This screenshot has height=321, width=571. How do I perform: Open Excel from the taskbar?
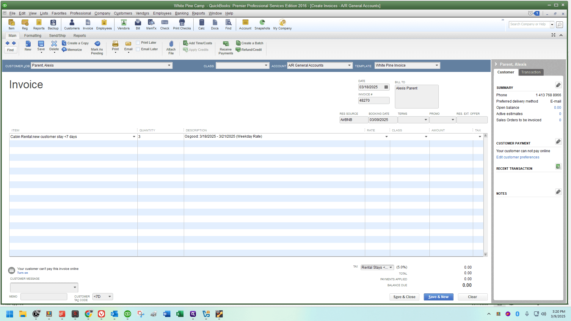180,314
